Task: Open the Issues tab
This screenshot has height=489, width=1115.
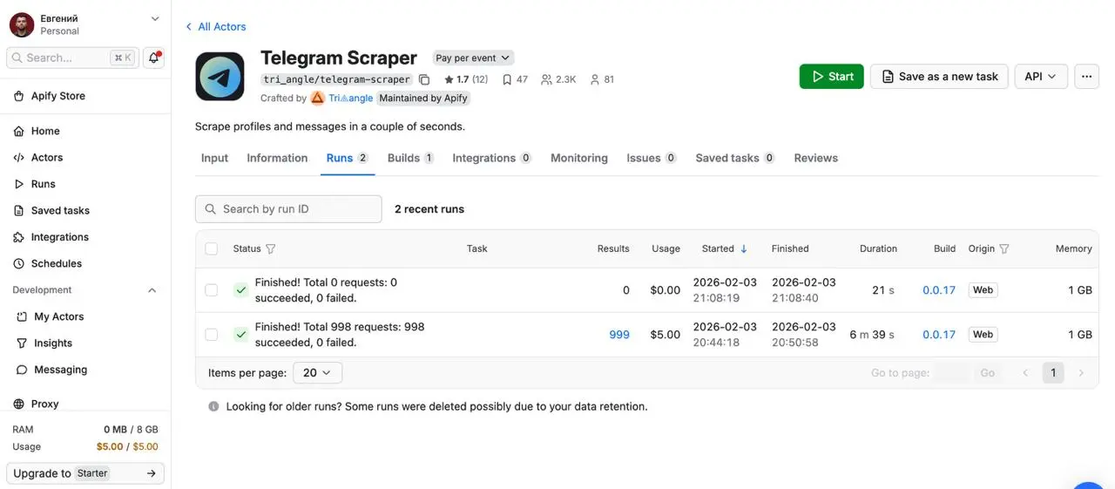Action: 652,158
